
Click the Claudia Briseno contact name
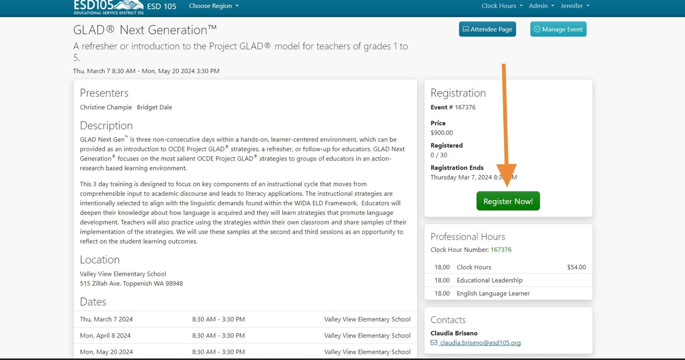pos(454,333)
